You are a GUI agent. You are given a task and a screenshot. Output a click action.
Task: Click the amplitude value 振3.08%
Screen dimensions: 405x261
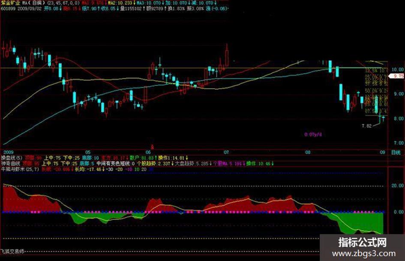tap(195, 9)
